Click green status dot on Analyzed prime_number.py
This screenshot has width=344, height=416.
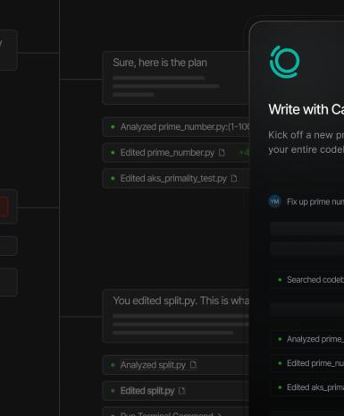click(113, 127)
